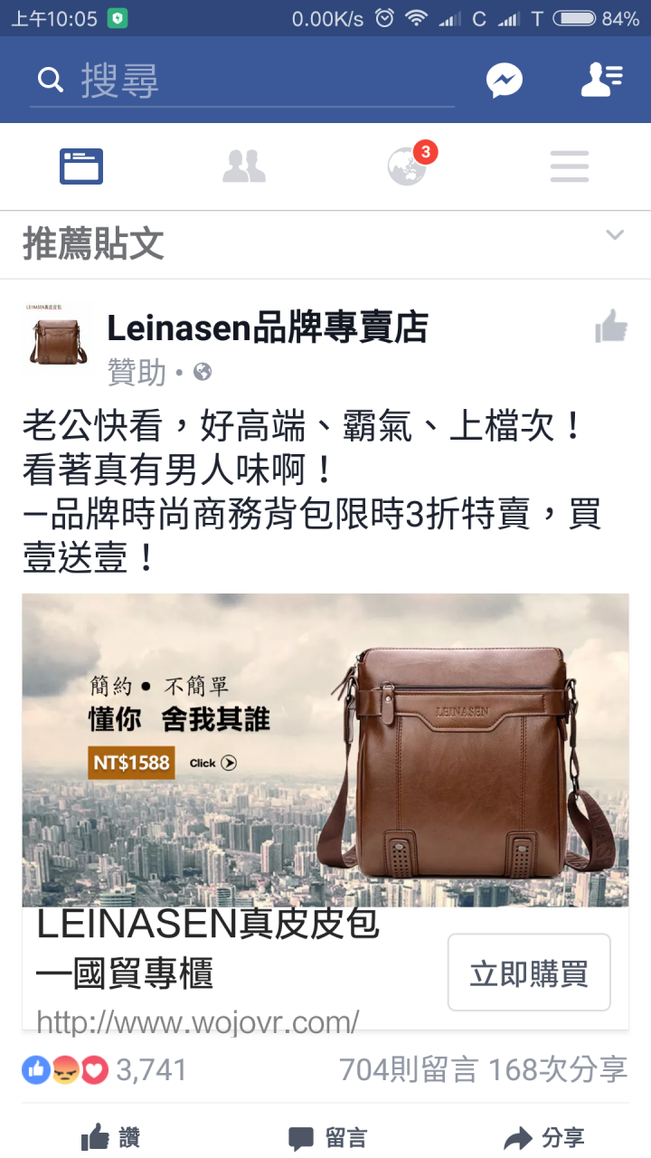Tap the 立即購買 shop now button
The width and height of the screenshot is (651, 1158).
(x=529, y=973)
